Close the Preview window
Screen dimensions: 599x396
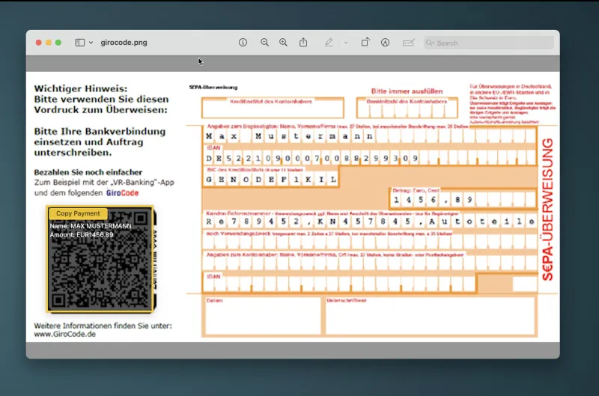pyautogui.click(x=39, y=43)
